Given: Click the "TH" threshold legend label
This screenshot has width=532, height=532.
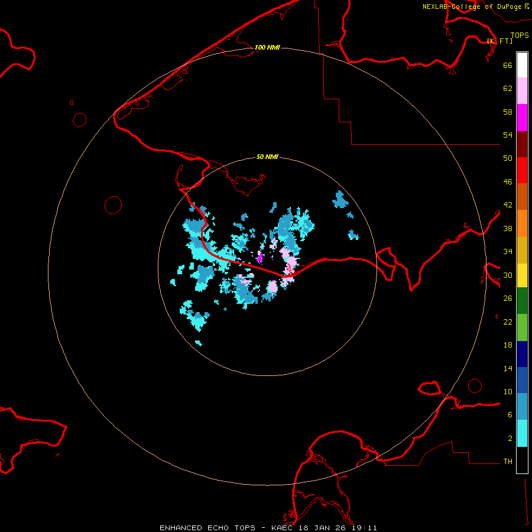Looking at the screenshot, I should (x=508, y=461).
